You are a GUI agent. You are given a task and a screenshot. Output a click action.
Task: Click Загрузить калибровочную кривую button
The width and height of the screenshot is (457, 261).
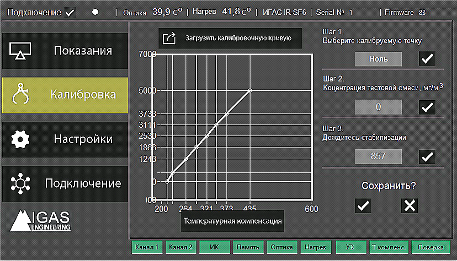[x=230, y=38]
